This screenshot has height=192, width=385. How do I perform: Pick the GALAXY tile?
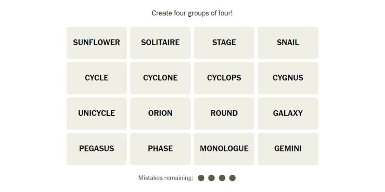coord(288,113)
